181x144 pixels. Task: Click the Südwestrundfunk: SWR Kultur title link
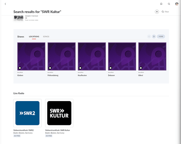[x=58, y=130]
